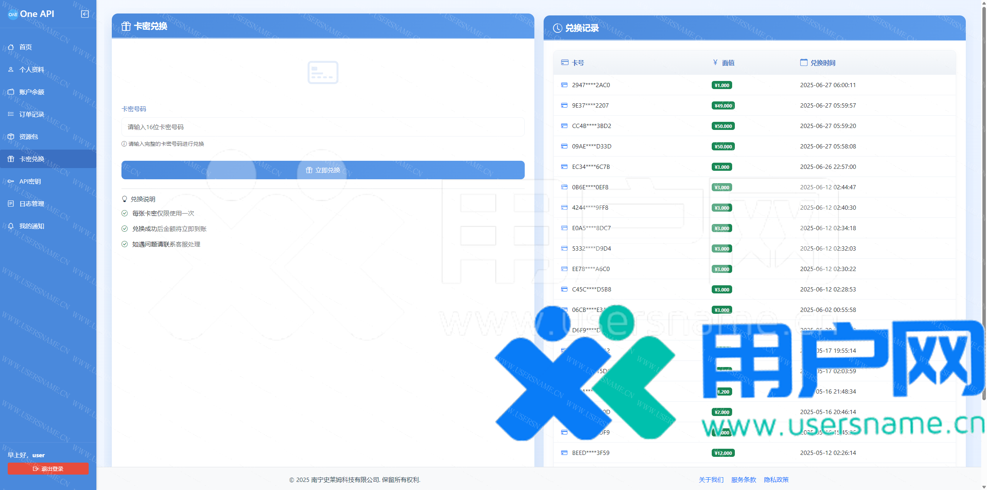Open the 服务条款 footer link
987x490 pixels.
click(743, 480)
